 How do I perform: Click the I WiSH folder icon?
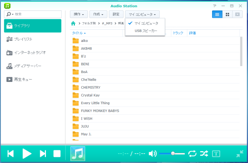pyautogui.click(x=76, y=119)
